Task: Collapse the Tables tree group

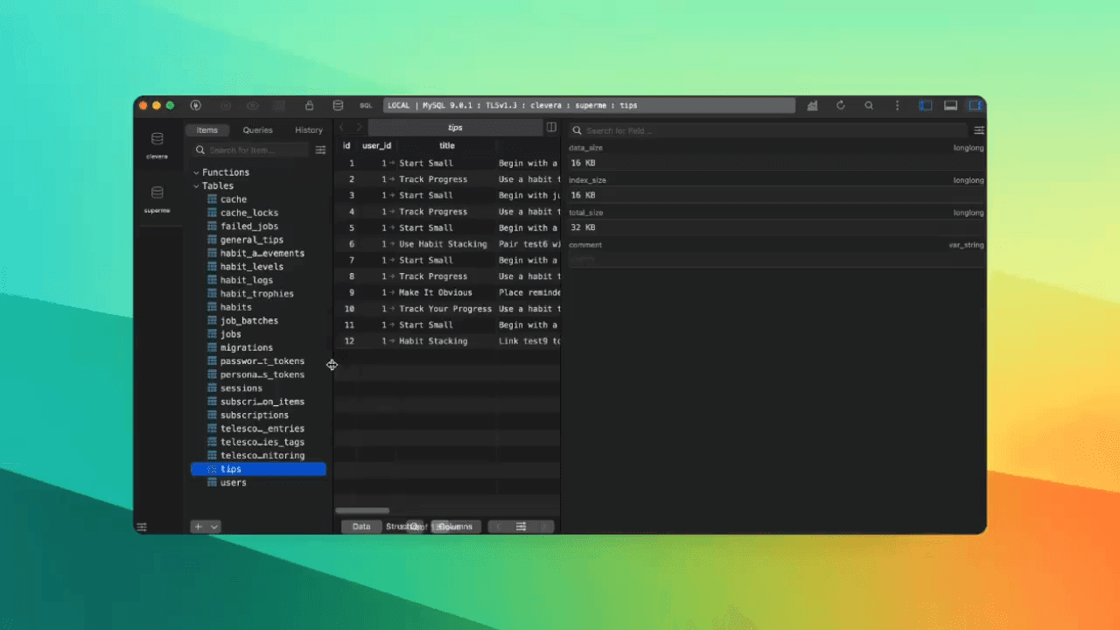Action: tap(197, 185)
